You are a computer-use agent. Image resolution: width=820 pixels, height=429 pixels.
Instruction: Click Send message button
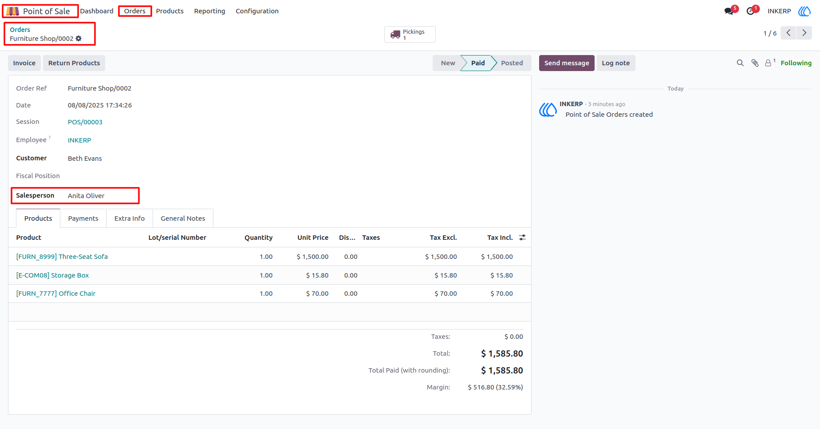(567, 63)
